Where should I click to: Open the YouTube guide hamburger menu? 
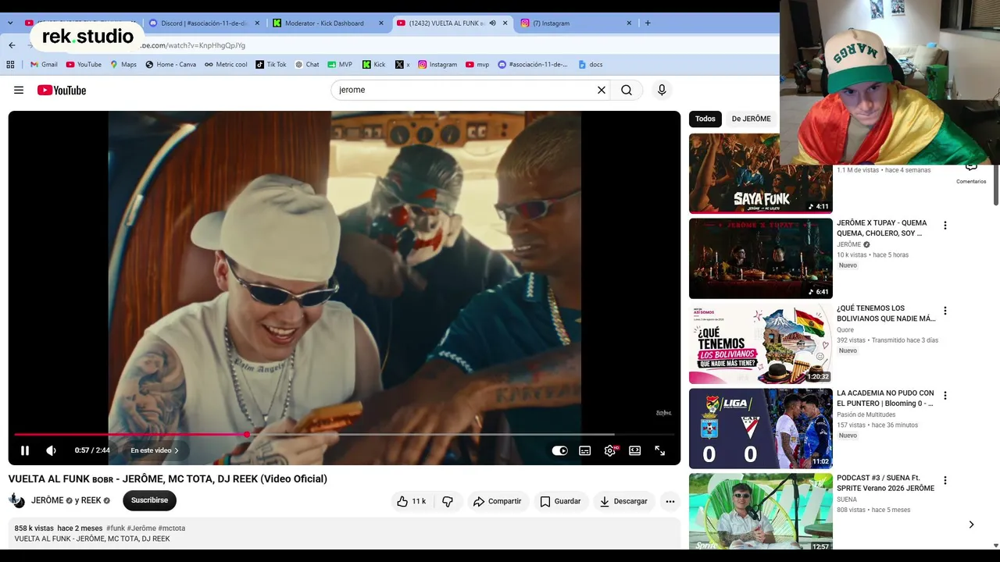click(19, 91)
